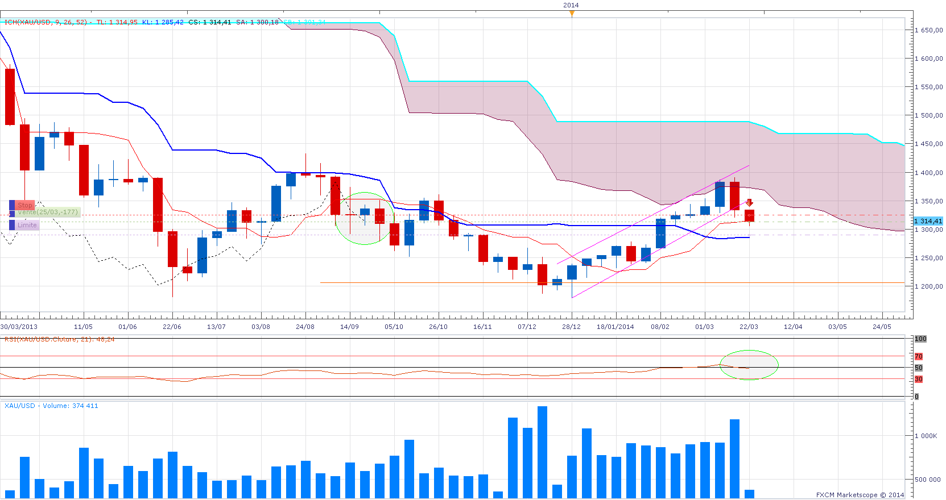Click the 500 000 volume axis label
Viewport: 946px width, 500px height.
[928, 480]
